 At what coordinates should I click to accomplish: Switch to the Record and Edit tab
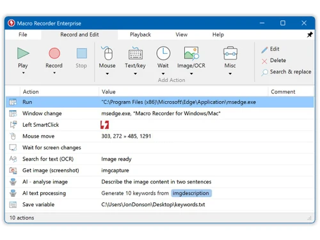pos(79,35)
